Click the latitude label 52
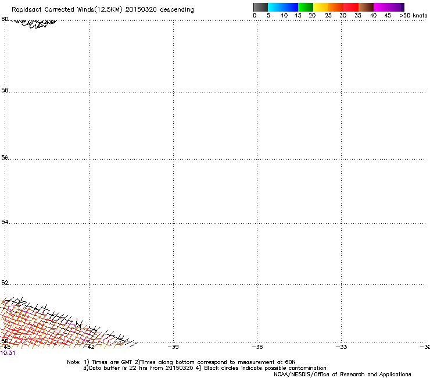 click(x=5, y=283)
